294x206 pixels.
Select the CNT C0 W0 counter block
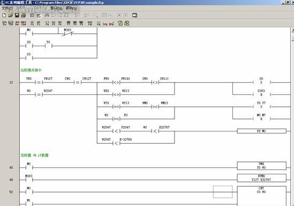[261, 196]
